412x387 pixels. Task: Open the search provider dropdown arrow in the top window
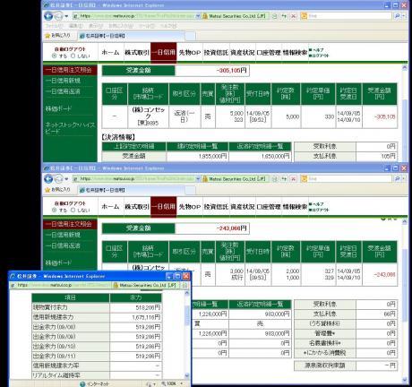[403, 16]
